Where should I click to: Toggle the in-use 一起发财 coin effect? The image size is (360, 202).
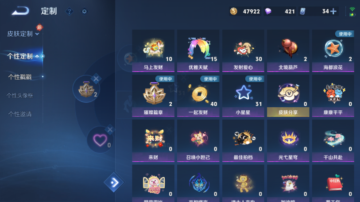point(198,96)
